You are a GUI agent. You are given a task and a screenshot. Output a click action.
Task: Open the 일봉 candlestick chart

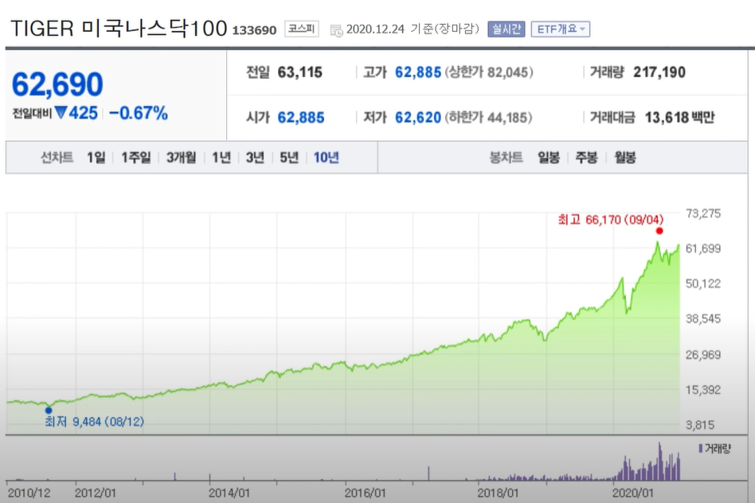pos(549,158)
